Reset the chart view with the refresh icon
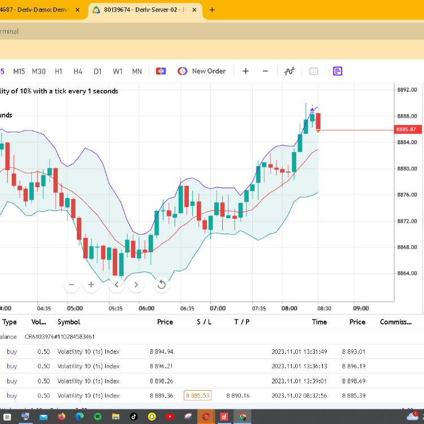Image resolution: width=424 pixels, height=424 pixels. pos(162,285)
